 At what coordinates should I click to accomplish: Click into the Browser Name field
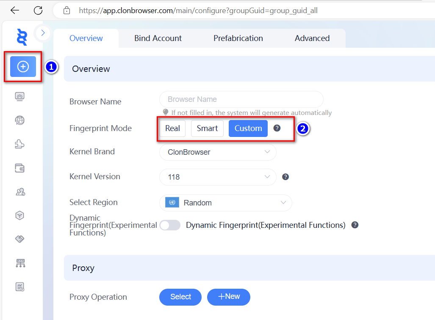point(241,99)
